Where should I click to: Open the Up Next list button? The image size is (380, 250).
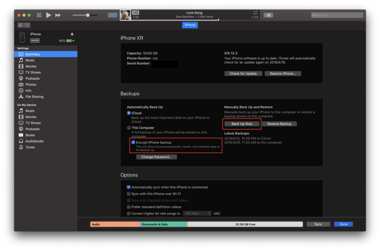click(268, 15)
